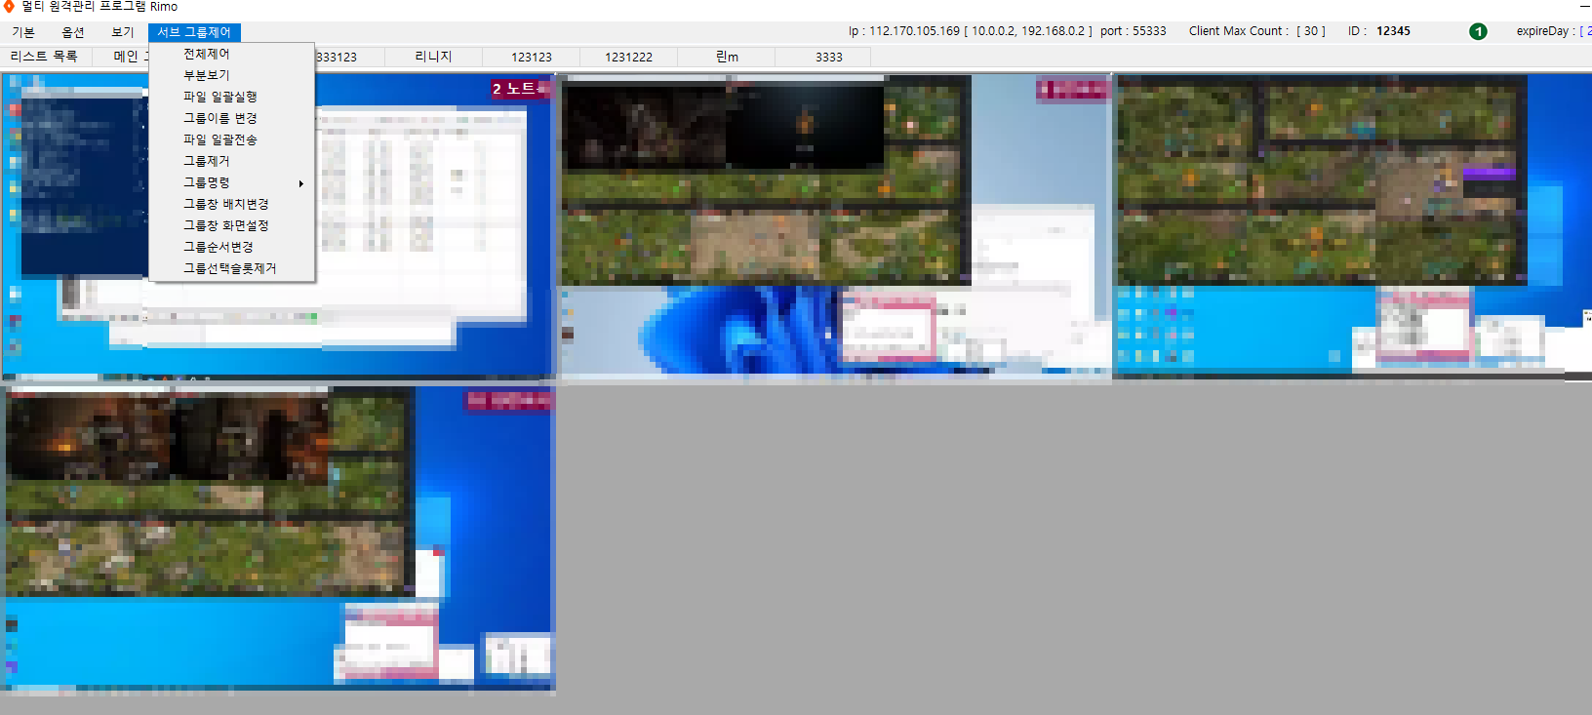
Task: Choose 파일 일괄전송 menu entry
Action: point(220,139)
